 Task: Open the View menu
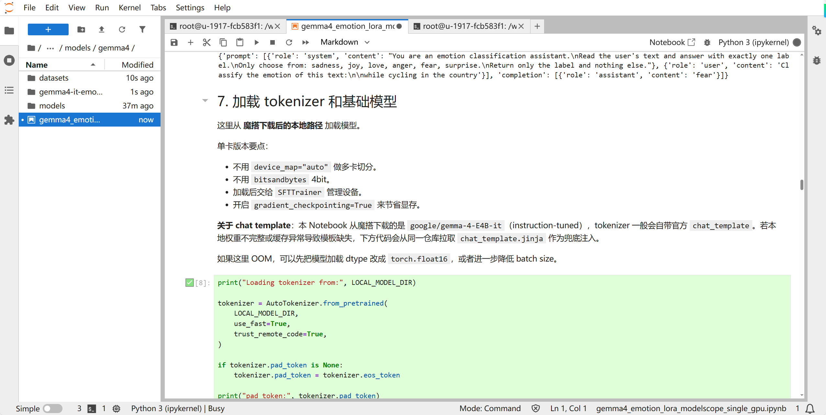(x=77, y=7)
